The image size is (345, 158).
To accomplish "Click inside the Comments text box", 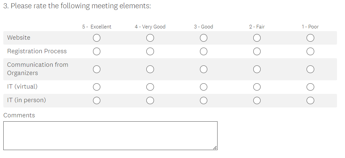I will coord(110,136).
